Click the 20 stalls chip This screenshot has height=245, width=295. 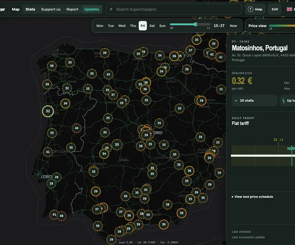click(254, 101)
